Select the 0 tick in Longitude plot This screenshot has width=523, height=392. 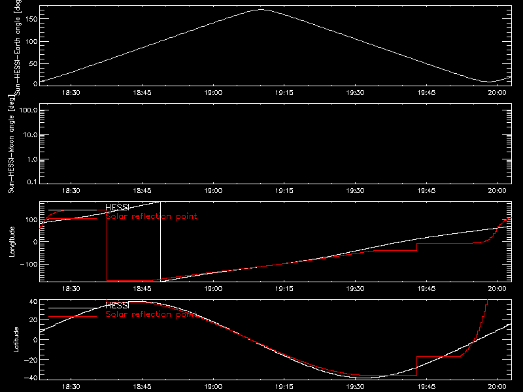click(35, 242)
